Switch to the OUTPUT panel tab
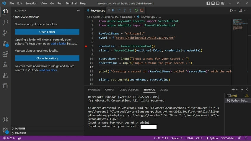Image resolution: width=251 pixels, height=141 pixels. coord(110,90)
